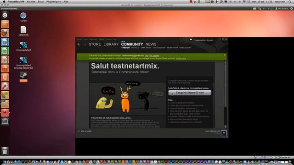The image size is (294, 165).
Task: Open the NEWS section in Steam
Action: (x=151, y=44)
